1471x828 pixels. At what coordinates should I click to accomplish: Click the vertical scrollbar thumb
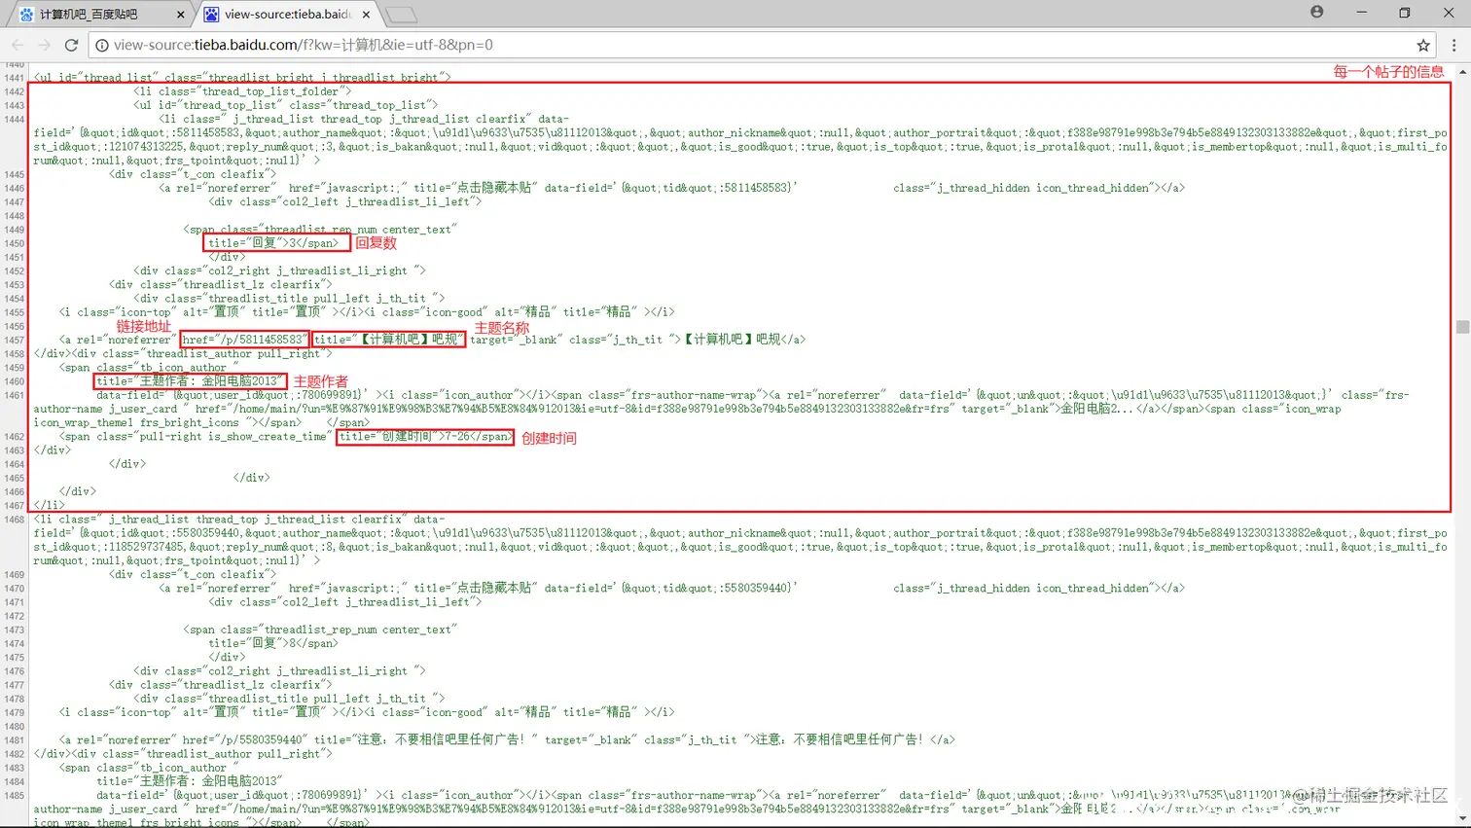(1462, 327)
